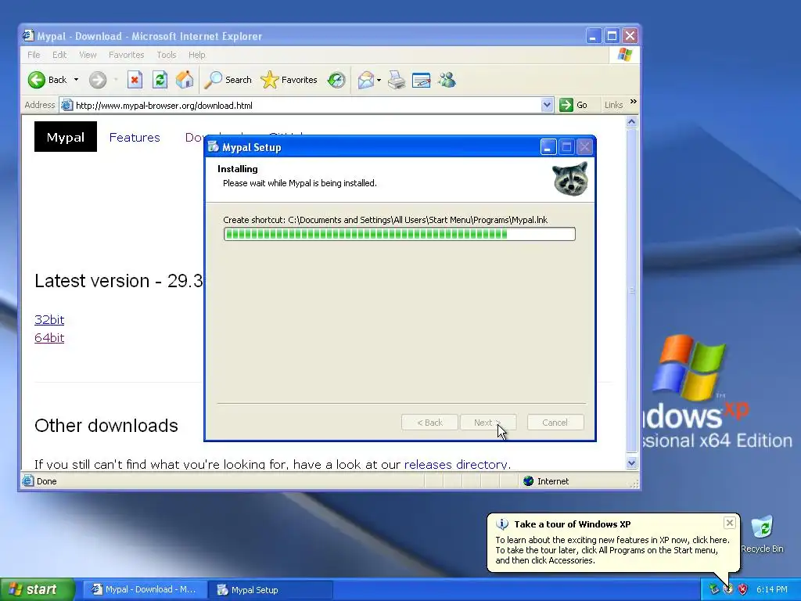The image size is (801, 601).
Task: Open the History clock icon
Action: [x=336, y=80]
